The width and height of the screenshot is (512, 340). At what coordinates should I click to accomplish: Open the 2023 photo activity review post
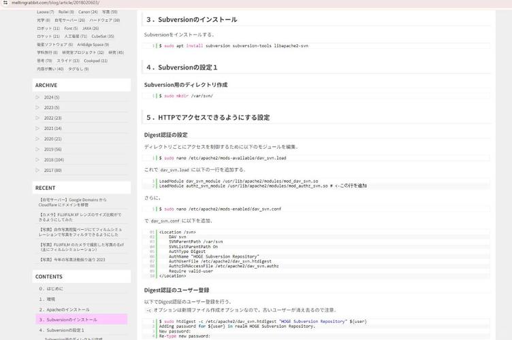pyautogui.click(x=72, y=259)
